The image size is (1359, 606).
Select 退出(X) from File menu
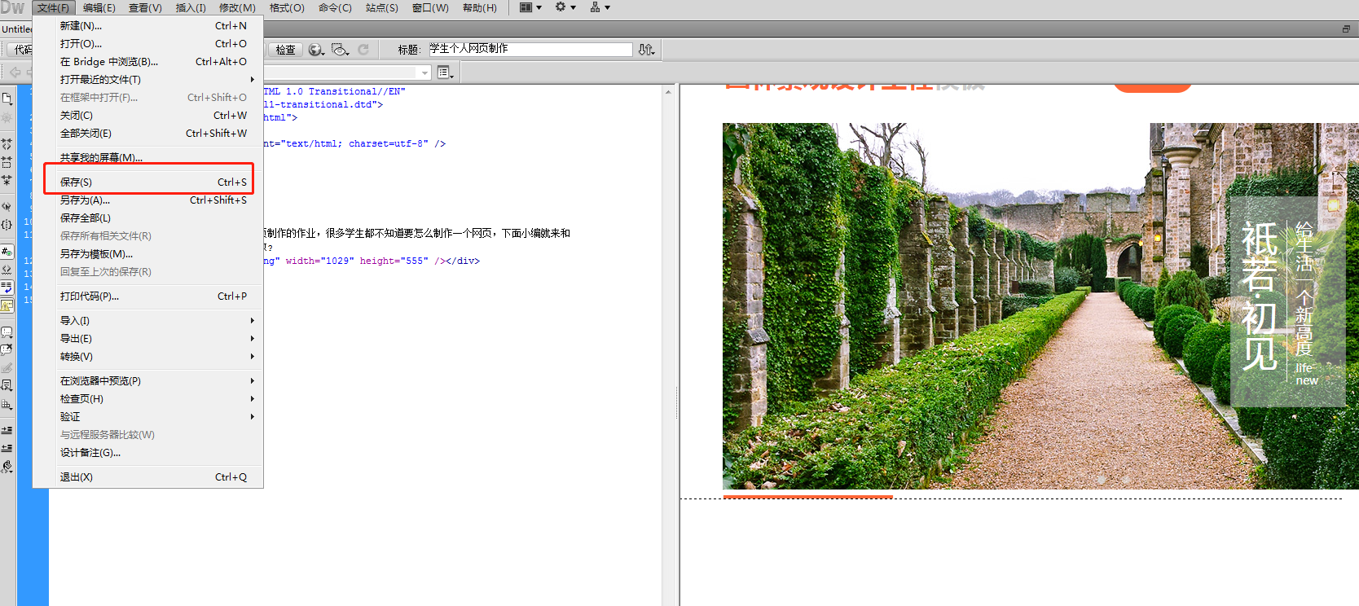[x=147, y=477]
